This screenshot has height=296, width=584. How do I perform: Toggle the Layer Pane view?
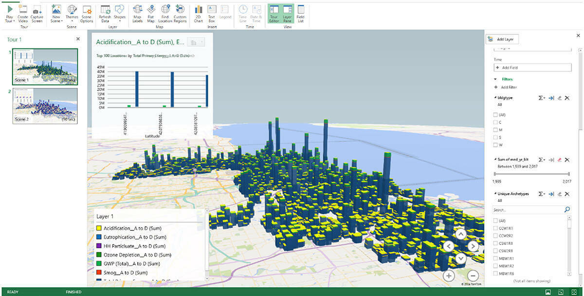pyautogui.click(x=287, y=10)
